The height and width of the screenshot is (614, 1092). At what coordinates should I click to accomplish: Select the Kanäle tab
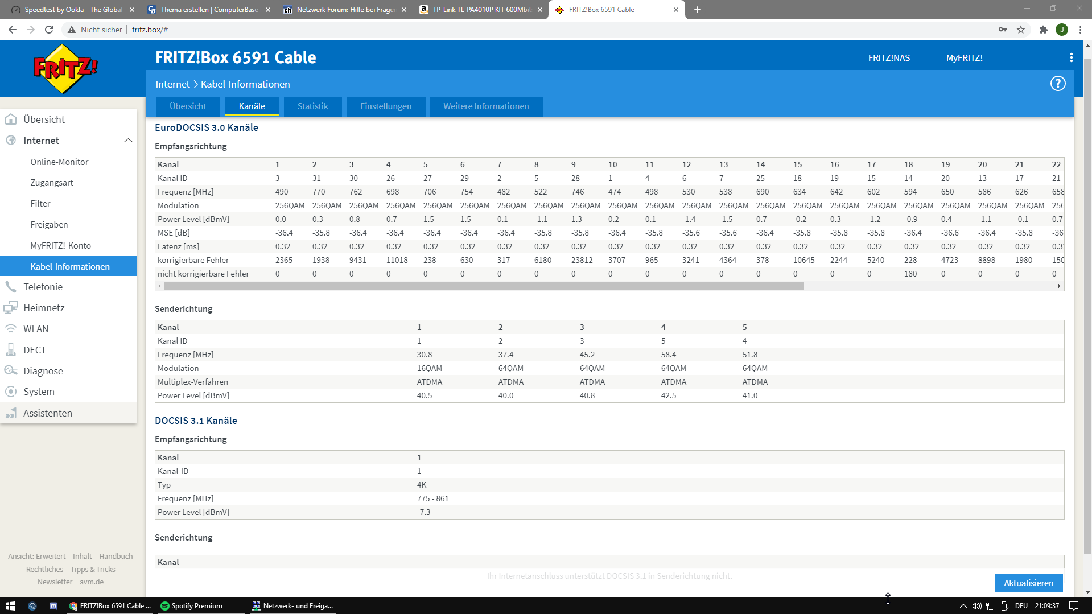coord(252,106)
